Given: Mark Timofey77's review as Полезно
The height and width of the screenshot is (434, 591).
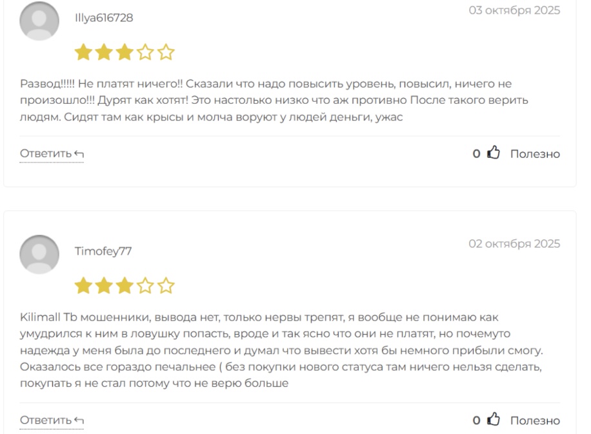Looking at the screenshot, I should (535, 420).
